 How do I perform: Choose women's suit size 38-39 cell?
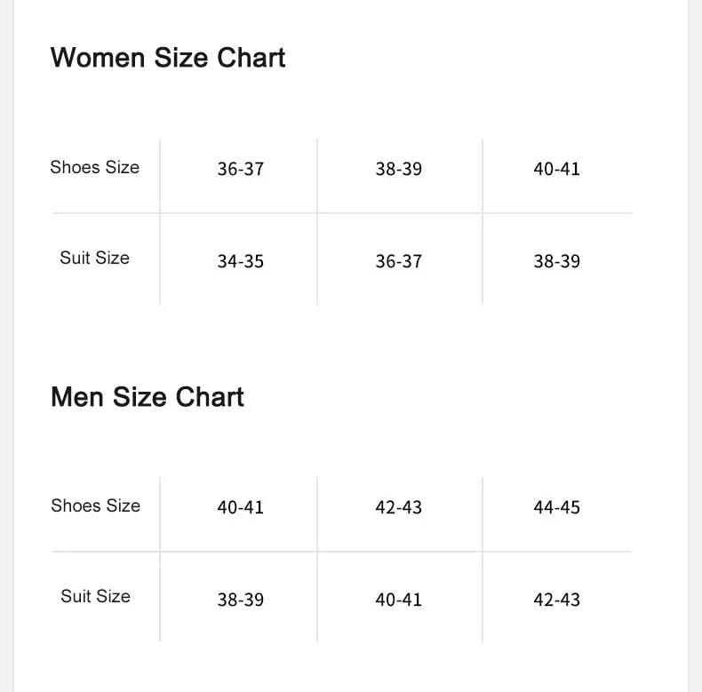(556, 261)
